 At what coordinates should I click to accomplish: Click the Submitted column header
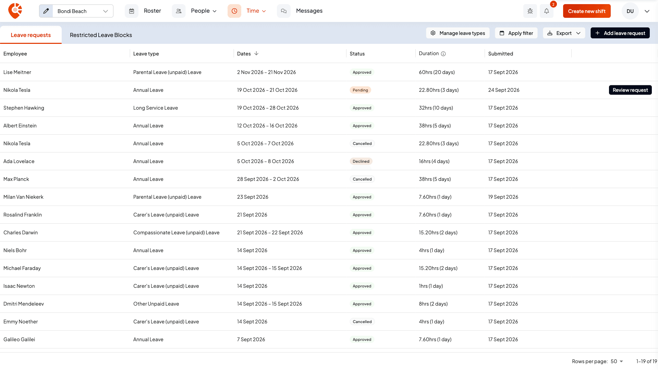tap(500, 54)
